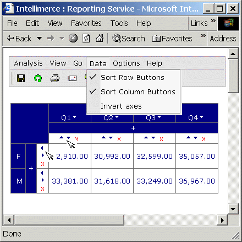Expand Links toolbar chevron
This screenshot has width=242, height=242.
pos(213,21)
